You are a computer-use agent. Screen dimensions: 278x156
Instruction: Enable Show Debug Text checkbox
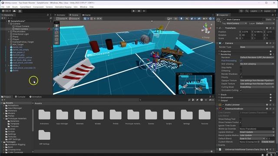click(241, 119)
